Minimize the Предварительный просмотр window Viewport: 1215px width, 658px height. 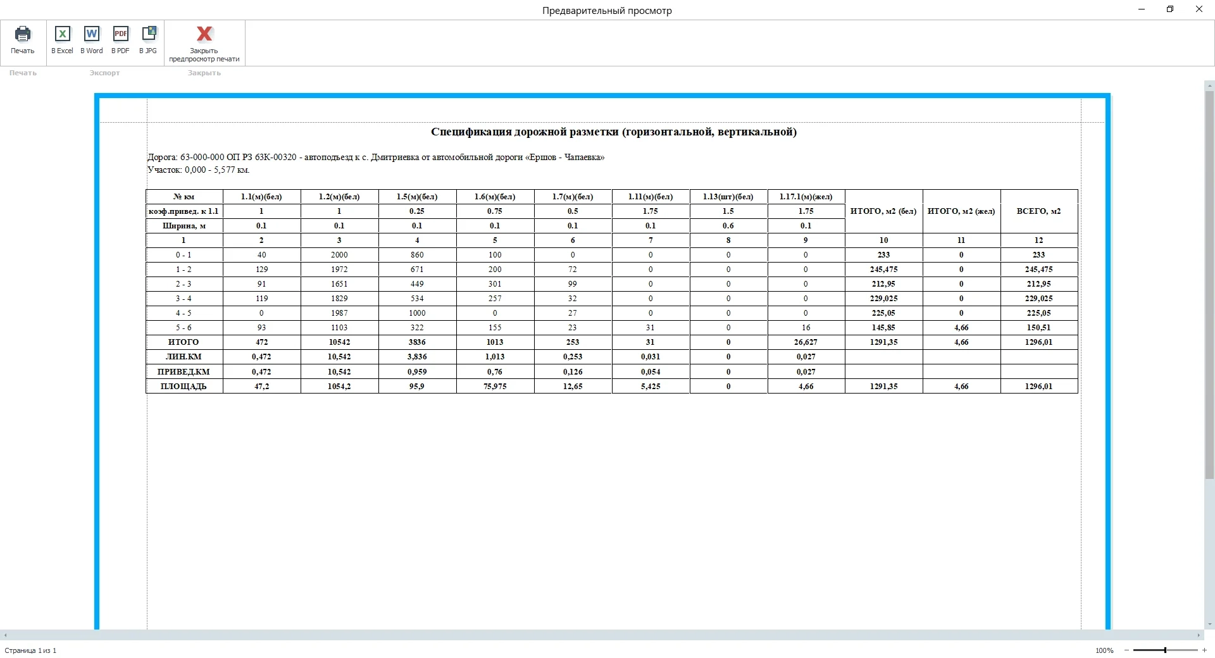[1142, 9]
